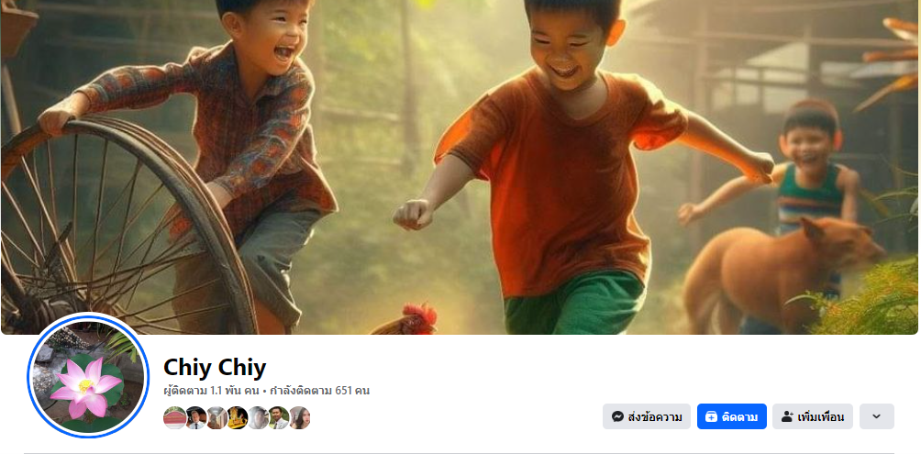Add friend via เพิ่มเพื่อน label
921x454 pixels.
point(821,417)
